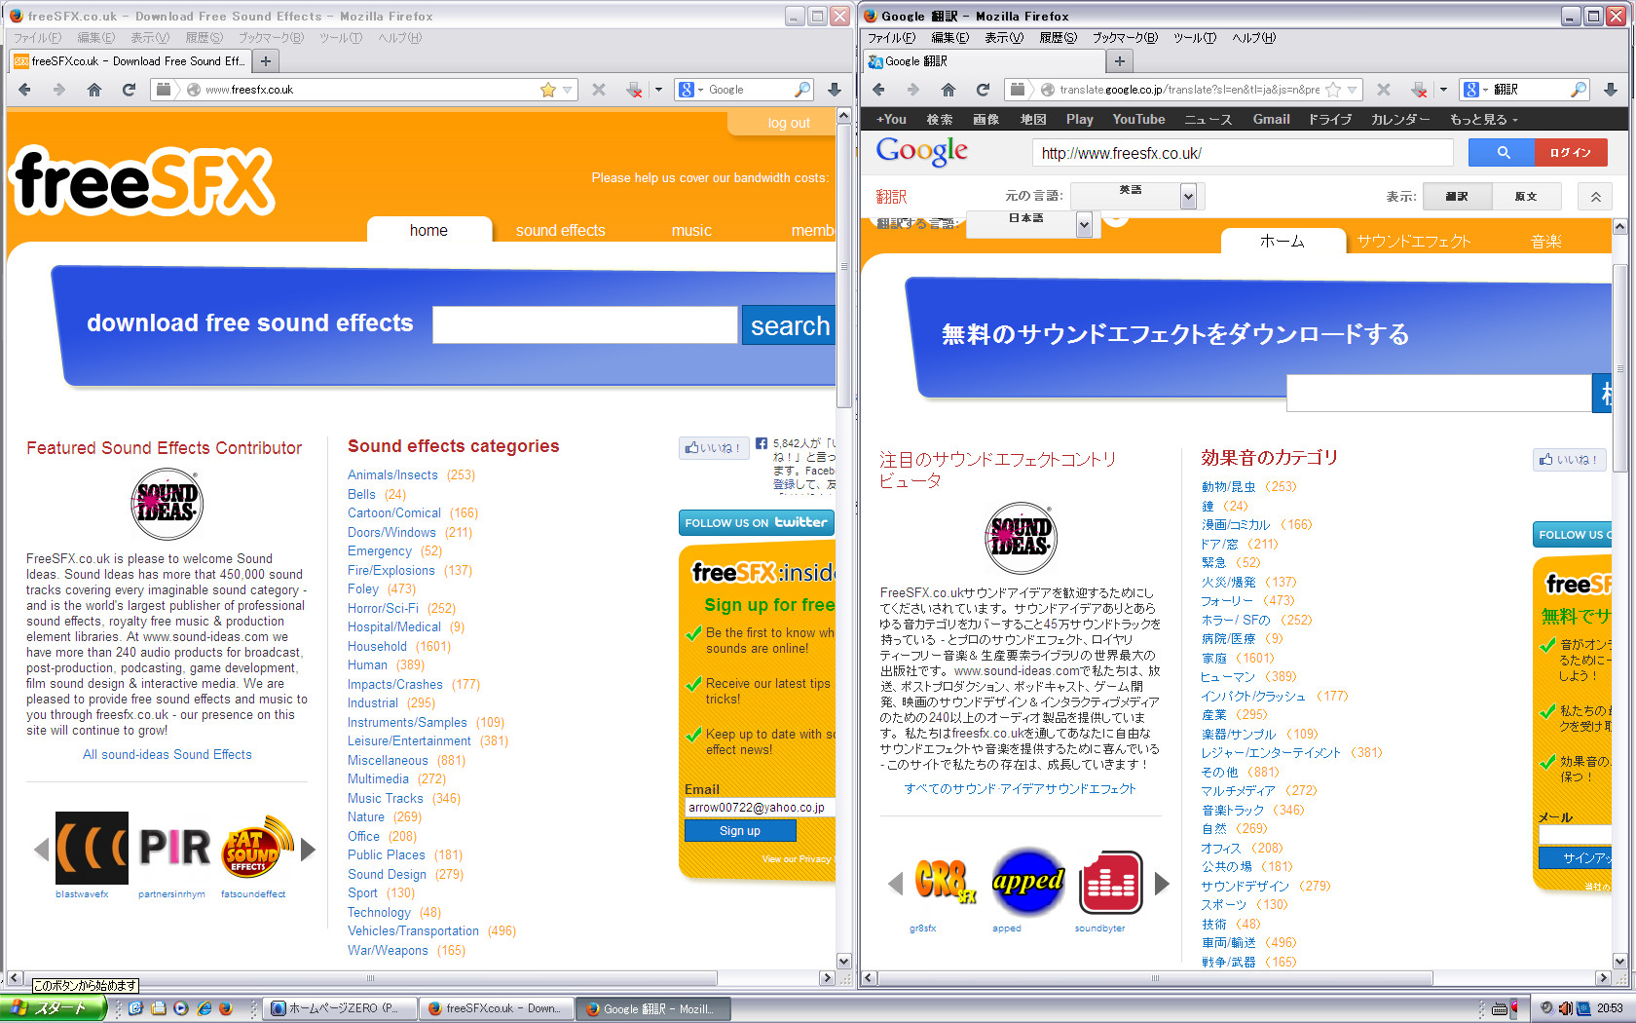This screenshot has height=1023, width=1636.
Task: Click the bookmark star in freesfx address bar
Action: tap(548, 90)
